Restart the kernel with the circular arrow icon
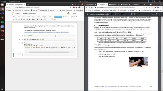The height and width of the screenshot is (91, 163). click(39, 20)
